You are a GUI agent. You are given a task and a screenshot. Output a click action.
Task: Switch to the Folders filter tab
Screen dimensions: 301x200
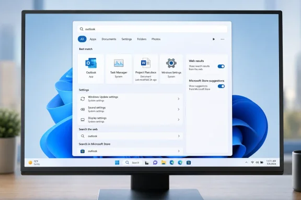[x=142, y=39]
